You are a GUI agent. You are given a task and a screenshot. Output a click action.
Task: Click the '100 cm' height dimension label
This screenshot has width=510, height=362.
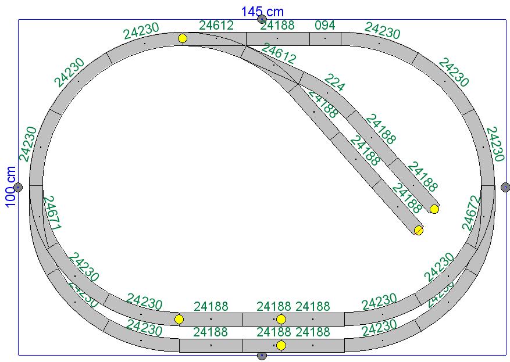10,187
